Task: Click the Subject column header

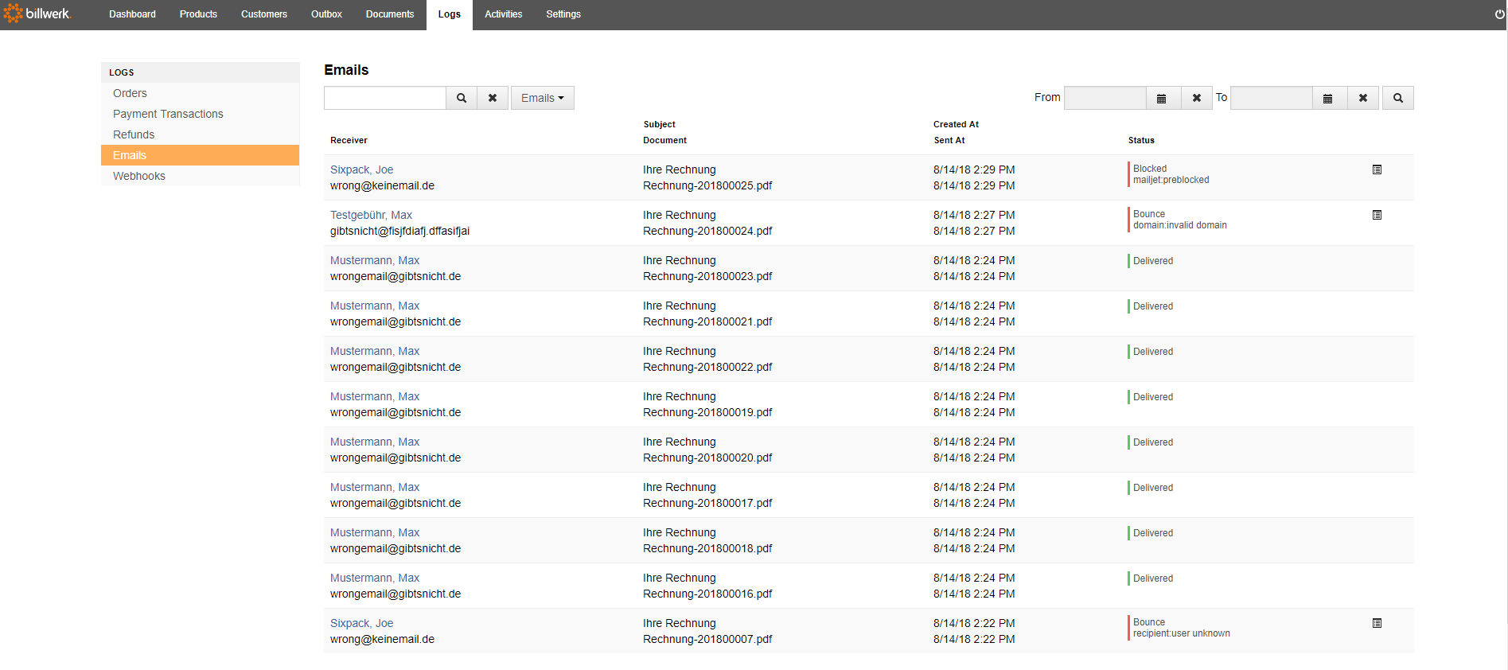Action: [x=659, y=124]
